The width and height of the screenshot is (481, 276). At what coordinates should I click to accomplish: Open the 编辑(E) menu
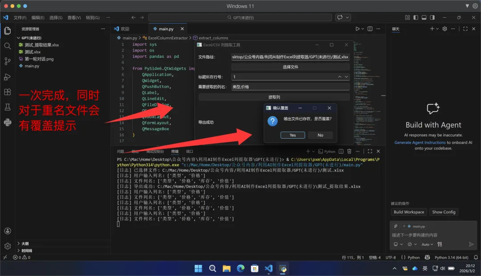click(x=38, y=17)
